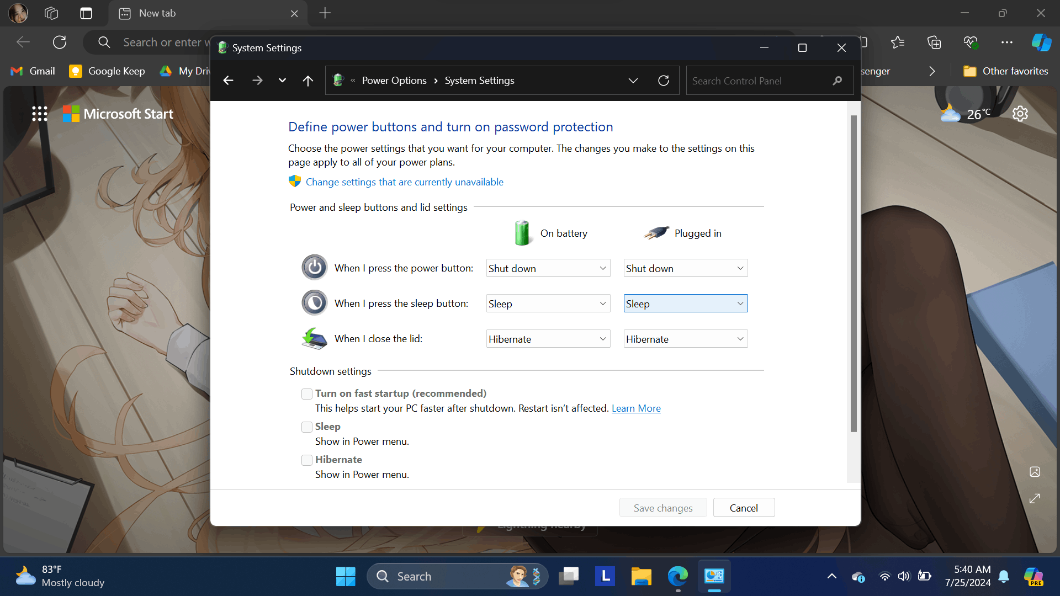
Task: Open Edge Collections icon
Action: point(934,42)
